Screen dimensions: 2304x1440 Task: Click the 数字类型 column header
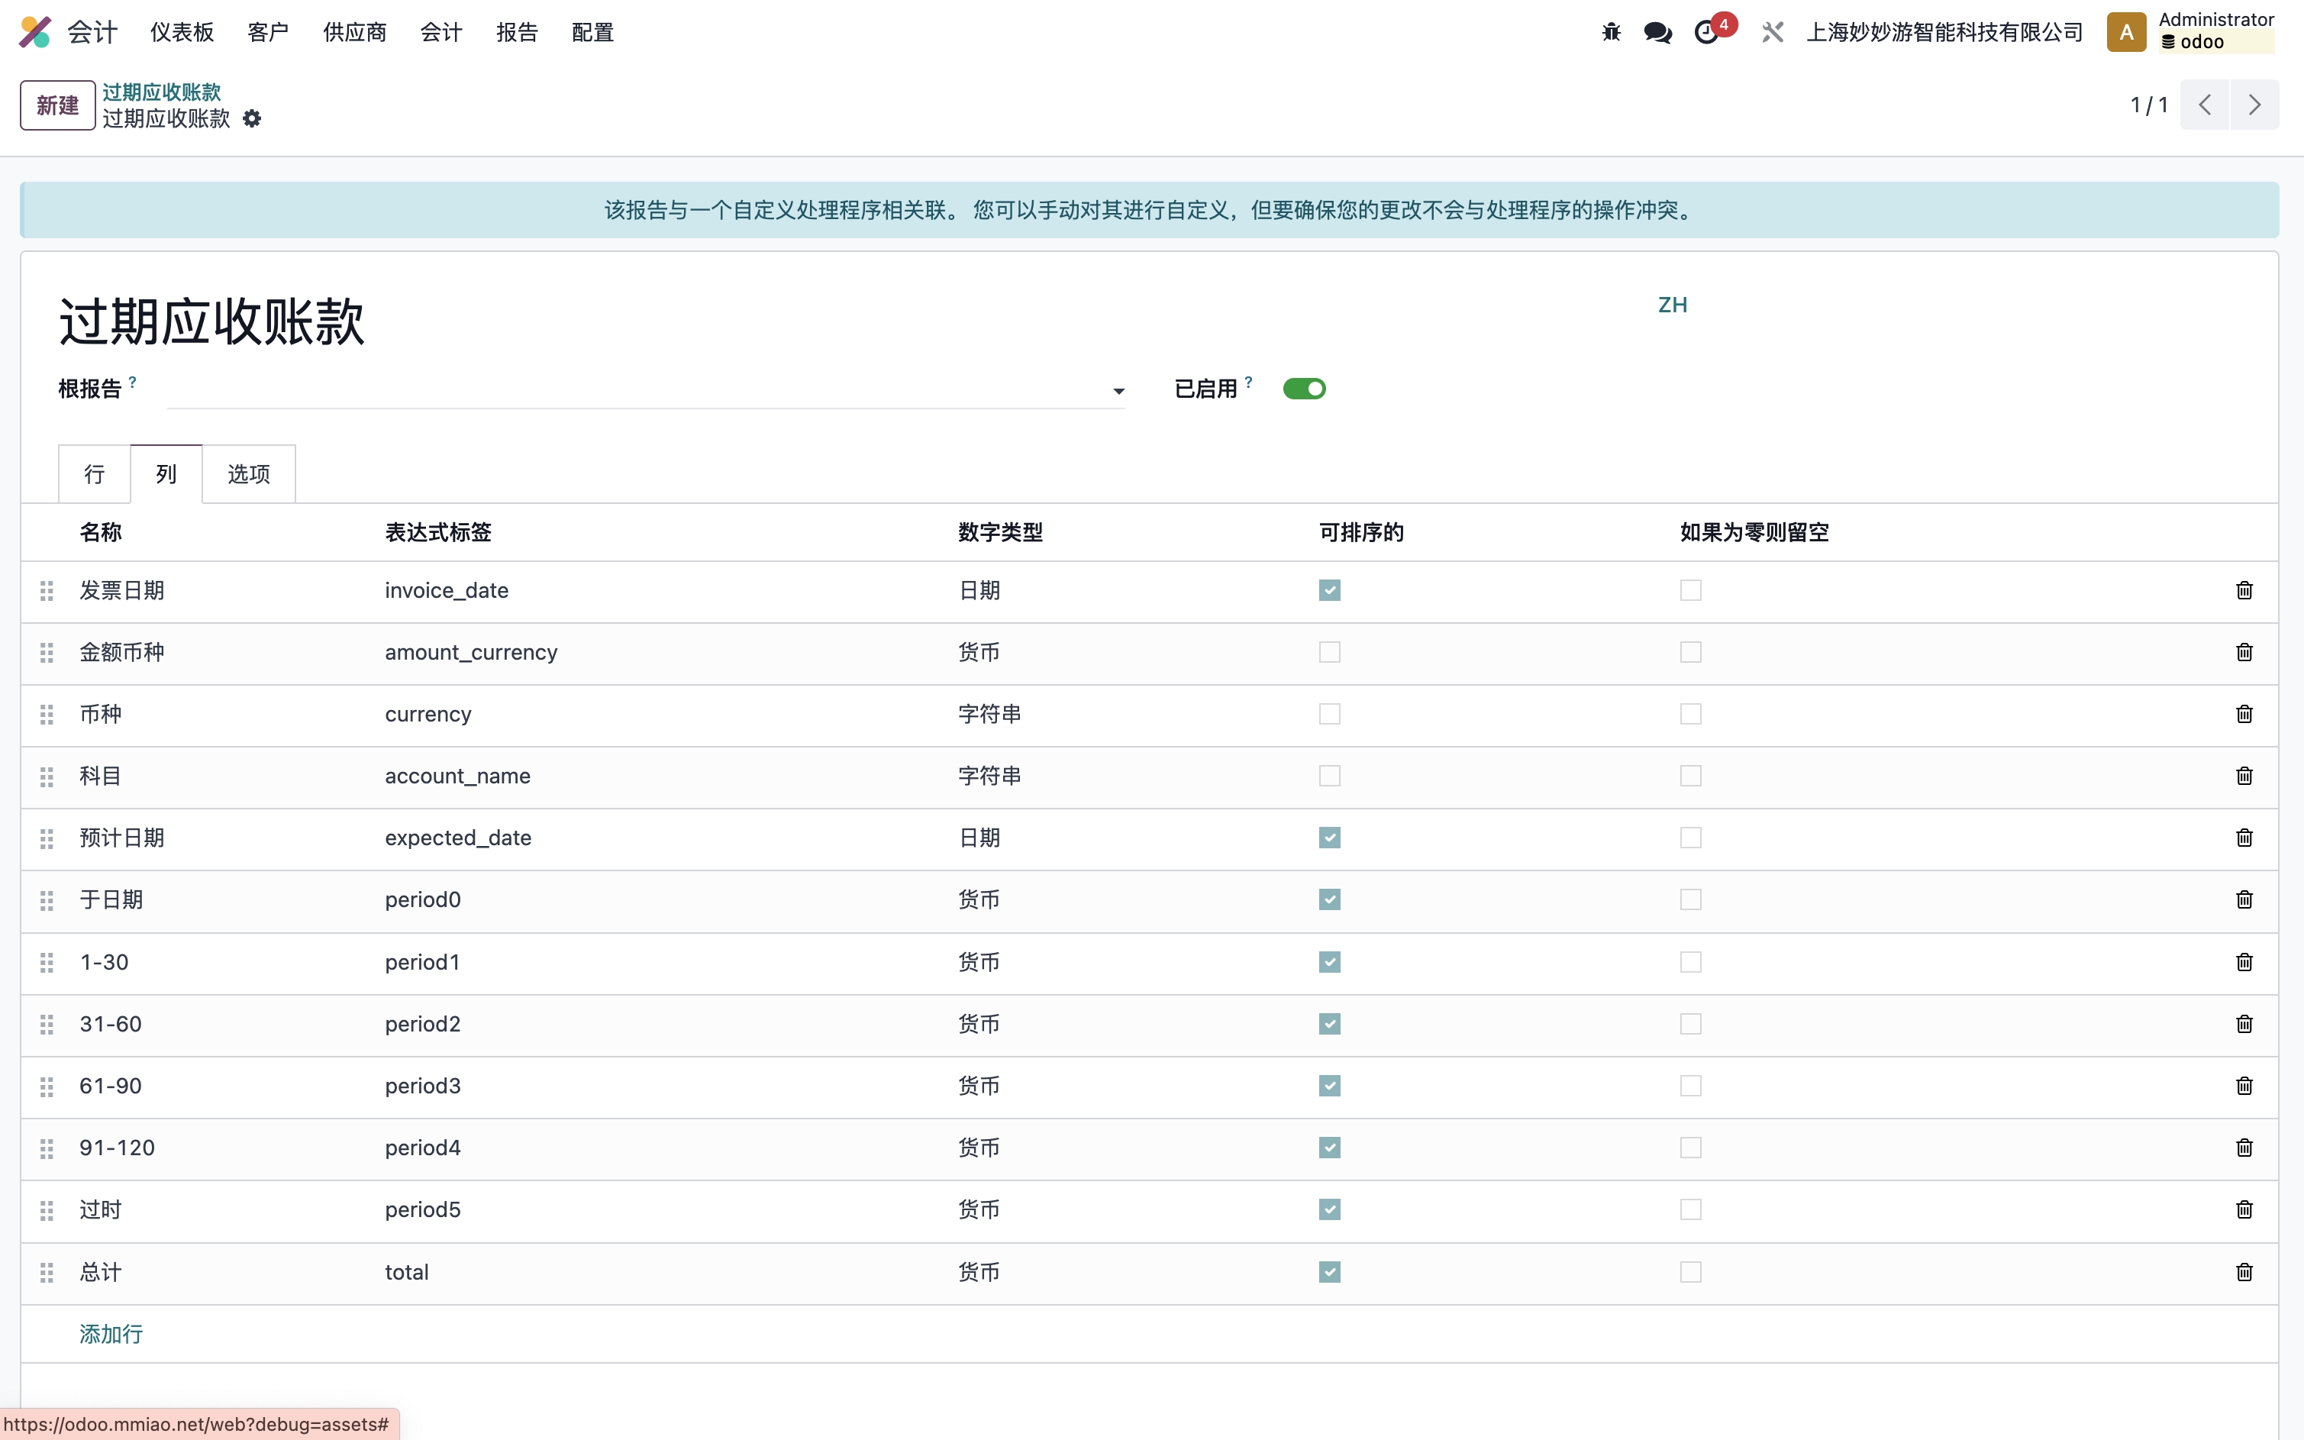click(x=999, y=532)
